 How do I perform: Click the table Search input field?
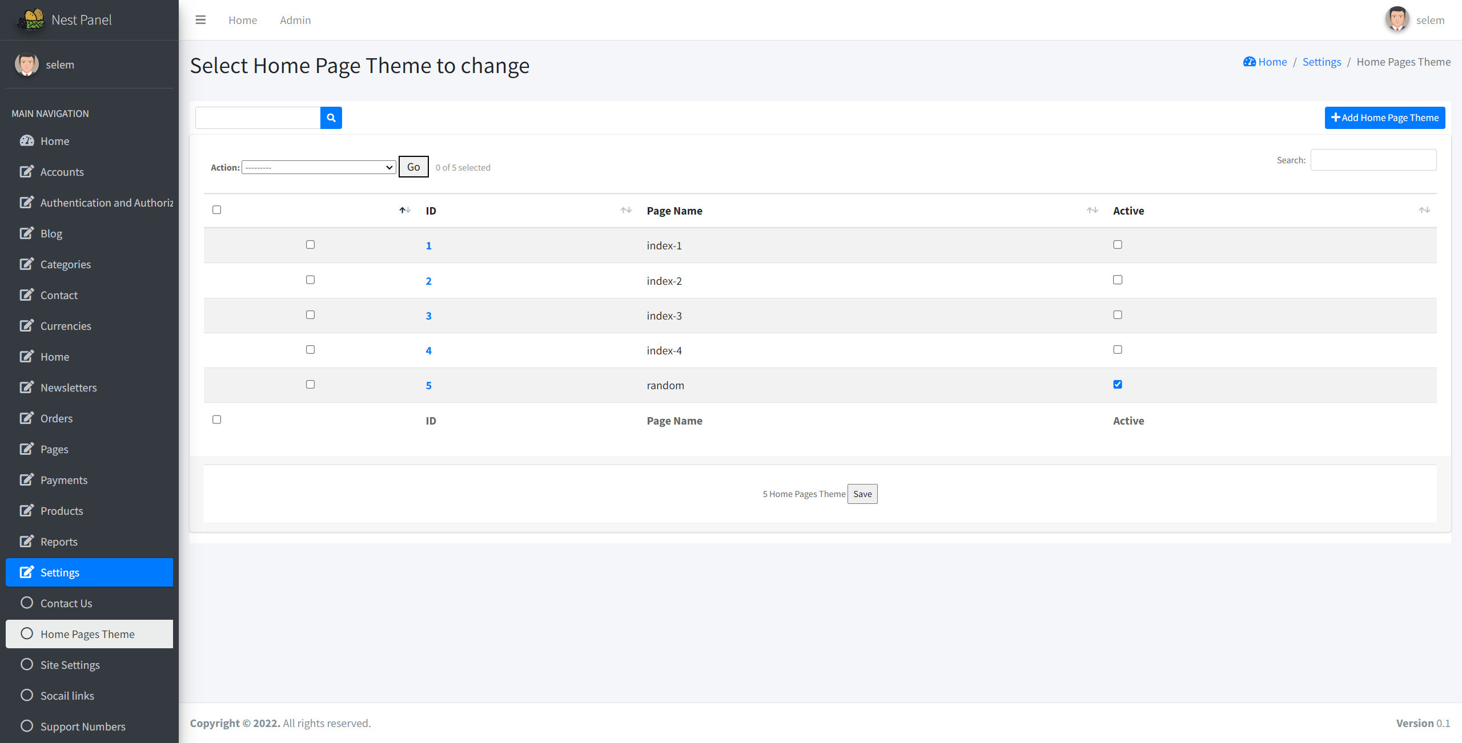point(1373,160)
